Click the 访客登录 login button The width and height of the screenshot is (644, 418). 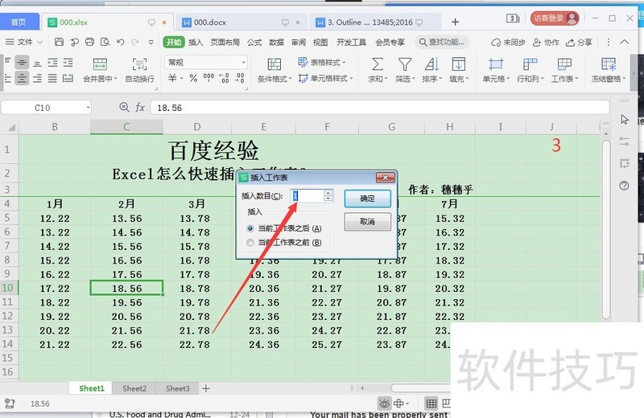coord(555,18)
